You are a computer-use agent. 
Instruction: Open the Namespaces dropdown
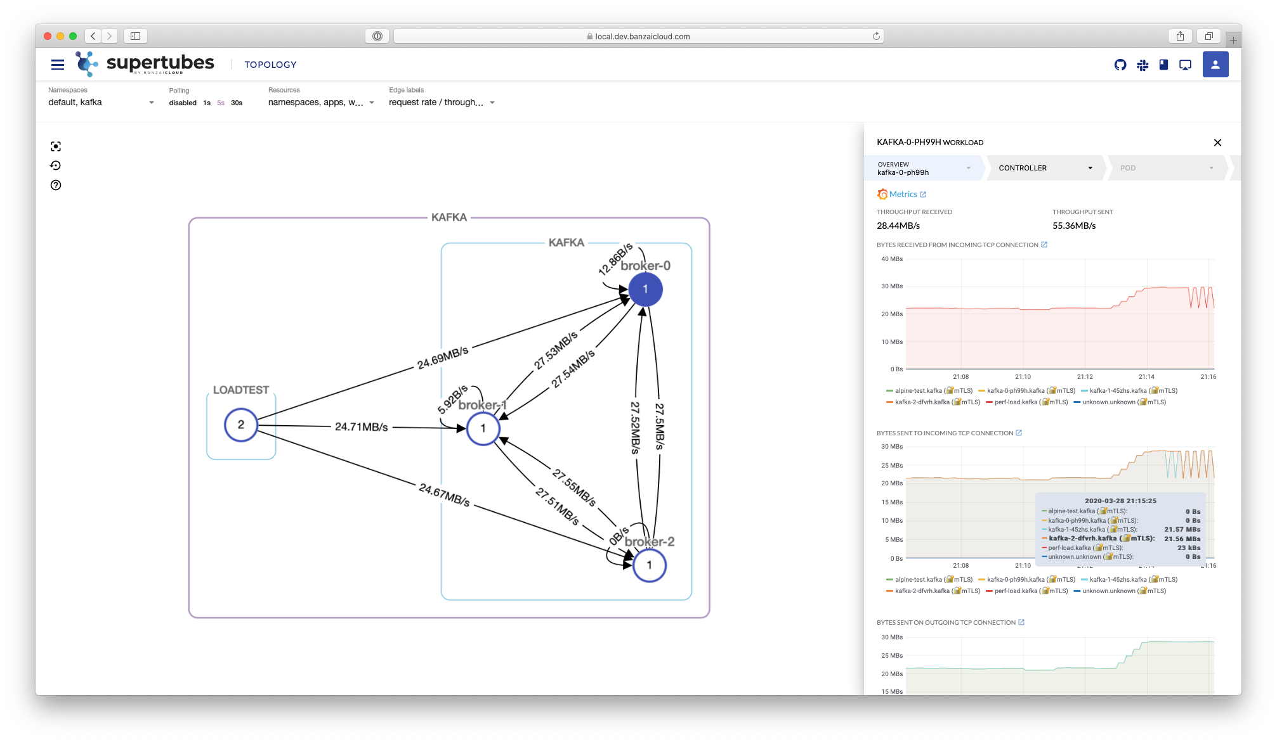click(x=102, y=102)
